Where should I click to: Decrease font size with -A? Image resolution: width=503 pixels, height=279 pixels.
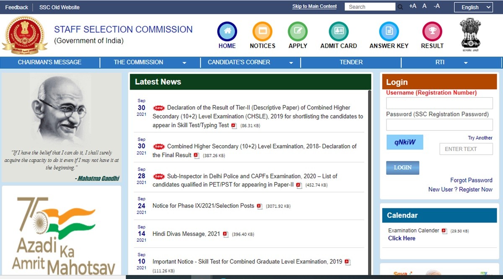(x=437, y=6)
